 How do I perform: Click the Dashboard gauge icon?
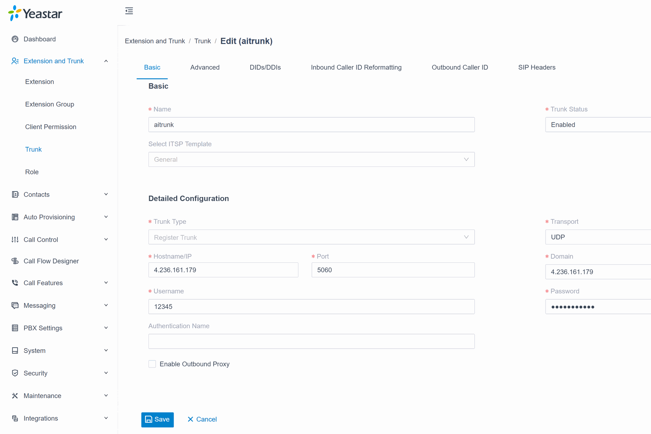[x=15, y=39]
